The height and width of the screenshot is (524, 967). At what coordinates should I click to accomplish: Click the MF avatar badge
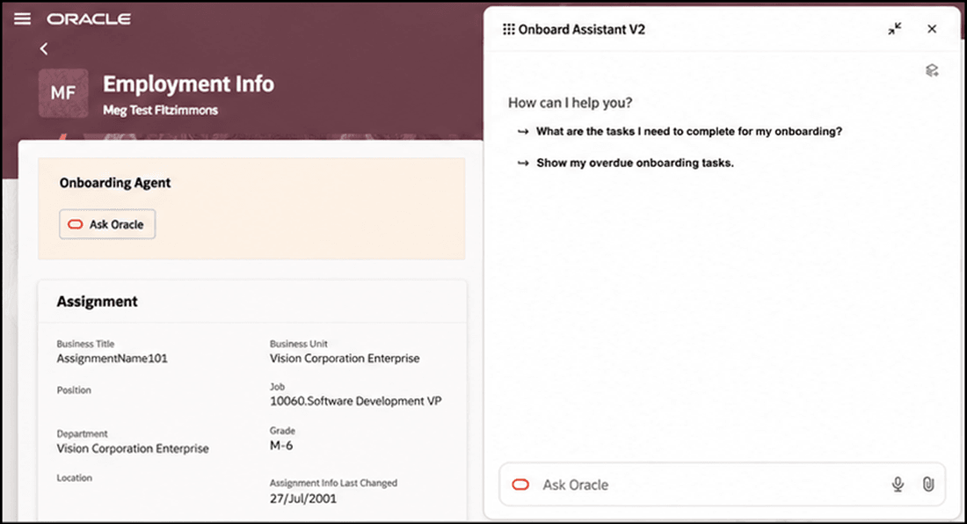pos(63,93)
